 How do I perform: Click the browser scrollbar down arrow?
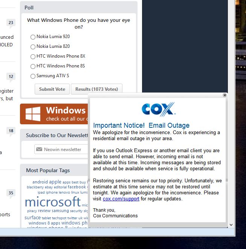click(x=231, y=225)
